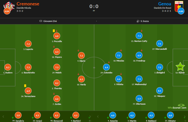Screen dimensions: 188x122
Task: Click the Genoa team crest
Action: pyautogui.click(x=181, y=5)
